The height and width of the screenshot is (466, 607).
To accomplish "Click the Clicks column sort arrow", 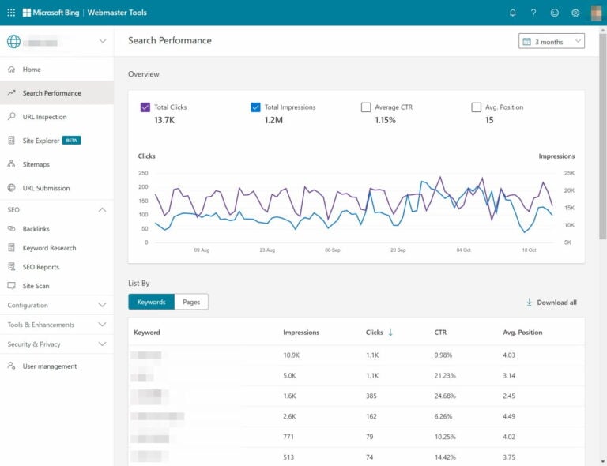I will point(390,333).
